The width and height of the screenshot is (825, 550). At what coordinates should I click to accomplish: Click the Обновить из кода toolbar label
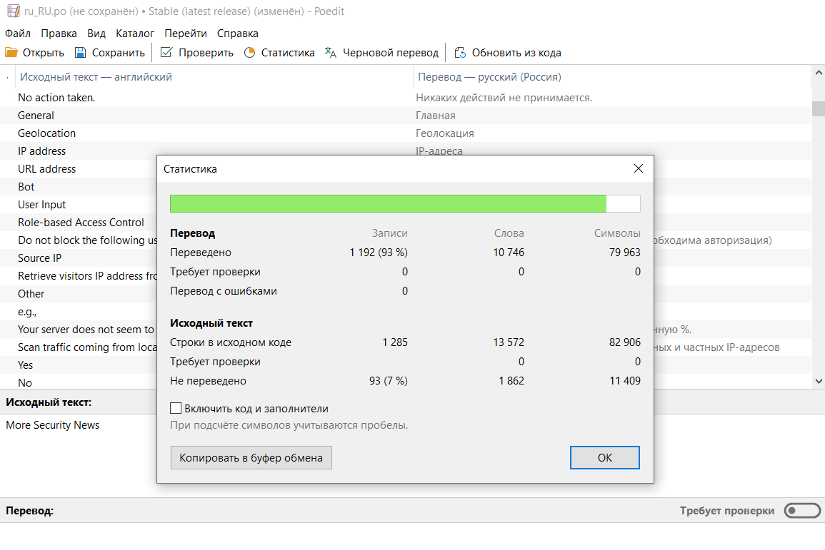click(x=516, y=53)
